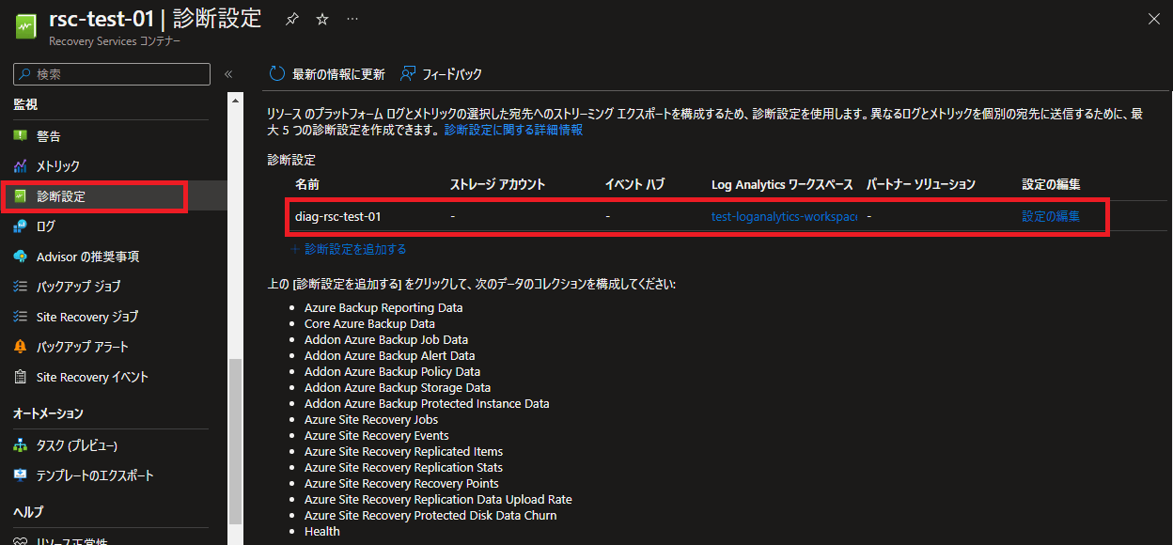Select Addon Azure Backup Alert Data

[389, 355]
